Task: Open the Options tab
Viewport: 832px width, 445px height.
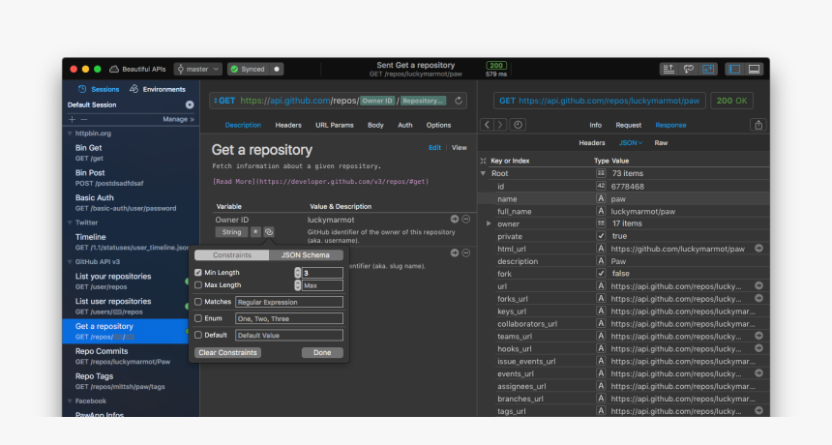Action: coord(438,125)
